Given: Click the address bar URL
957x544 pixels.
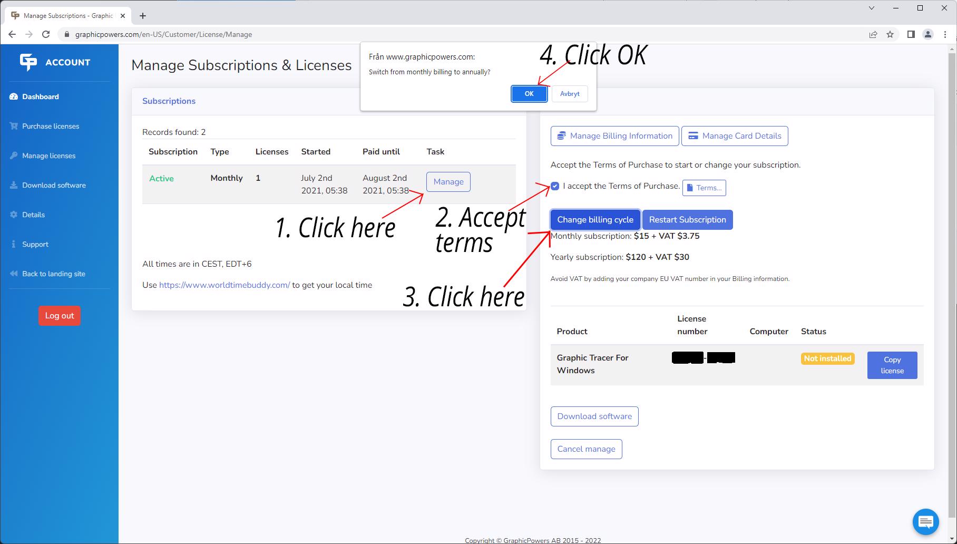Looking at the screenshot, I should pos(163,34).
